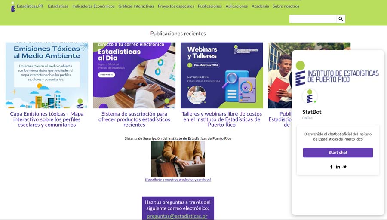
Task: Open the Indicadores Económicos menu
Action: coord(93,6)
